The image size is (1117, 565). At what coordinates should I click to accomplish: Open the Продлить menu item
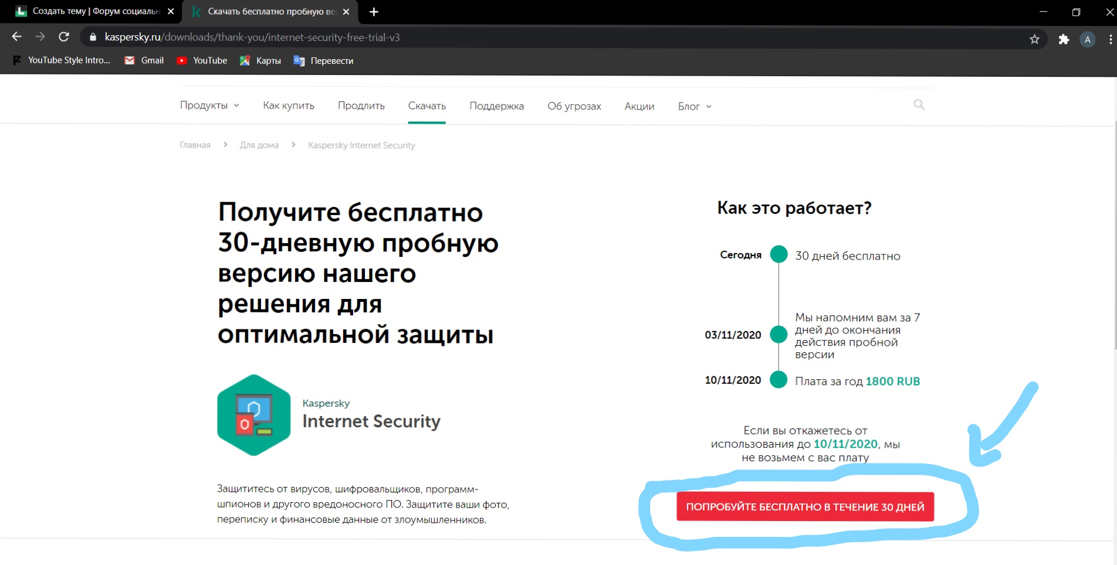coord(361,105)
